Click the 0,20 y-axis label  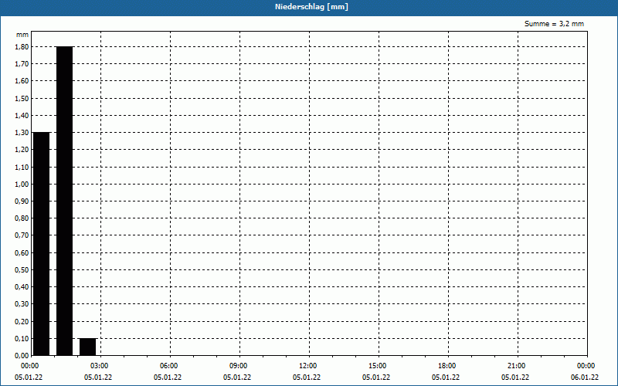22,321
